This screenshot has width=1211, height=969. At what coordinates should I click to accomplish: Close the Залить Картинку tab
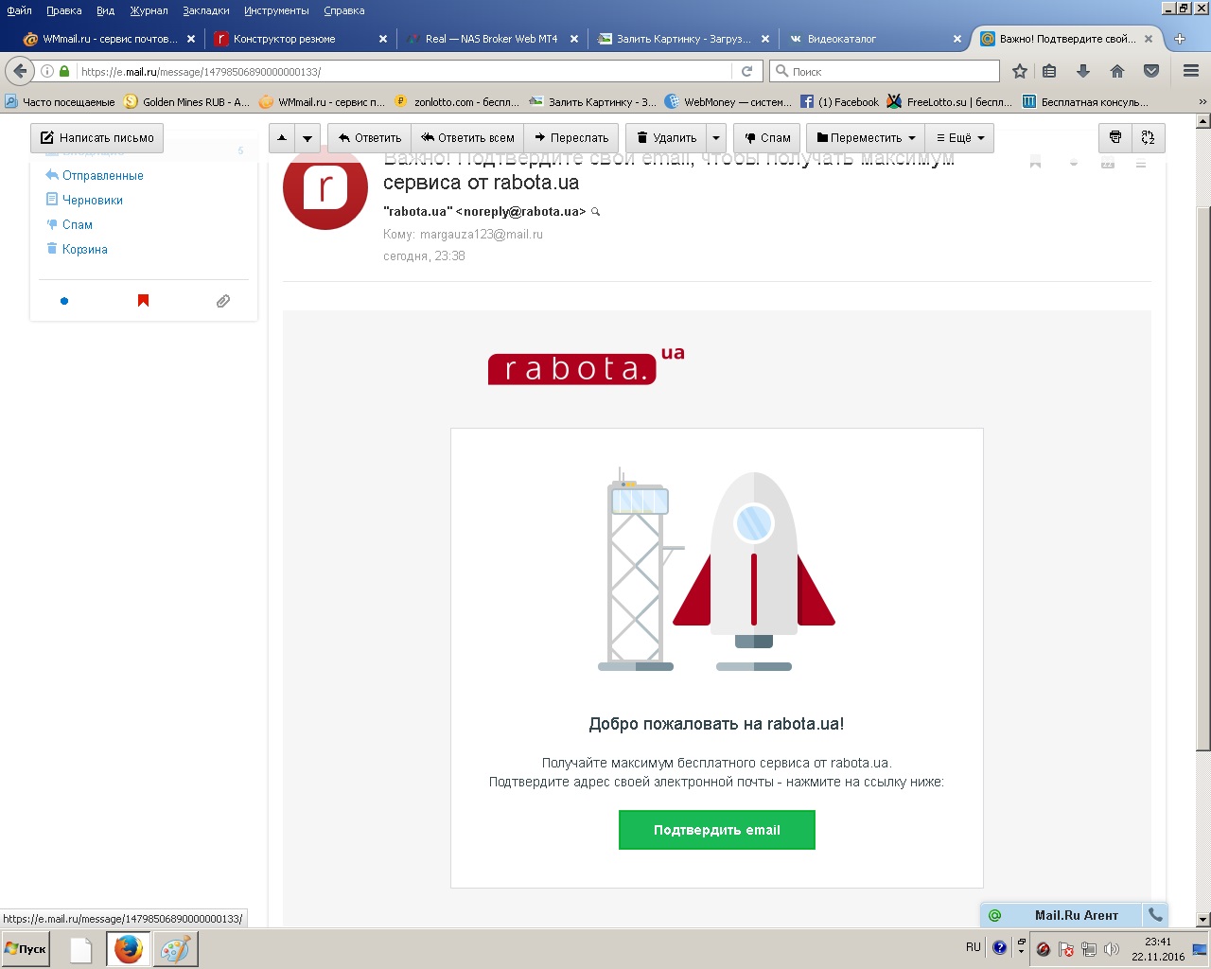pos(765,39)
